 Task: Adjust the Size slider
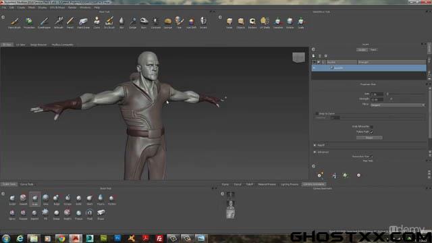tap(406, 94)
